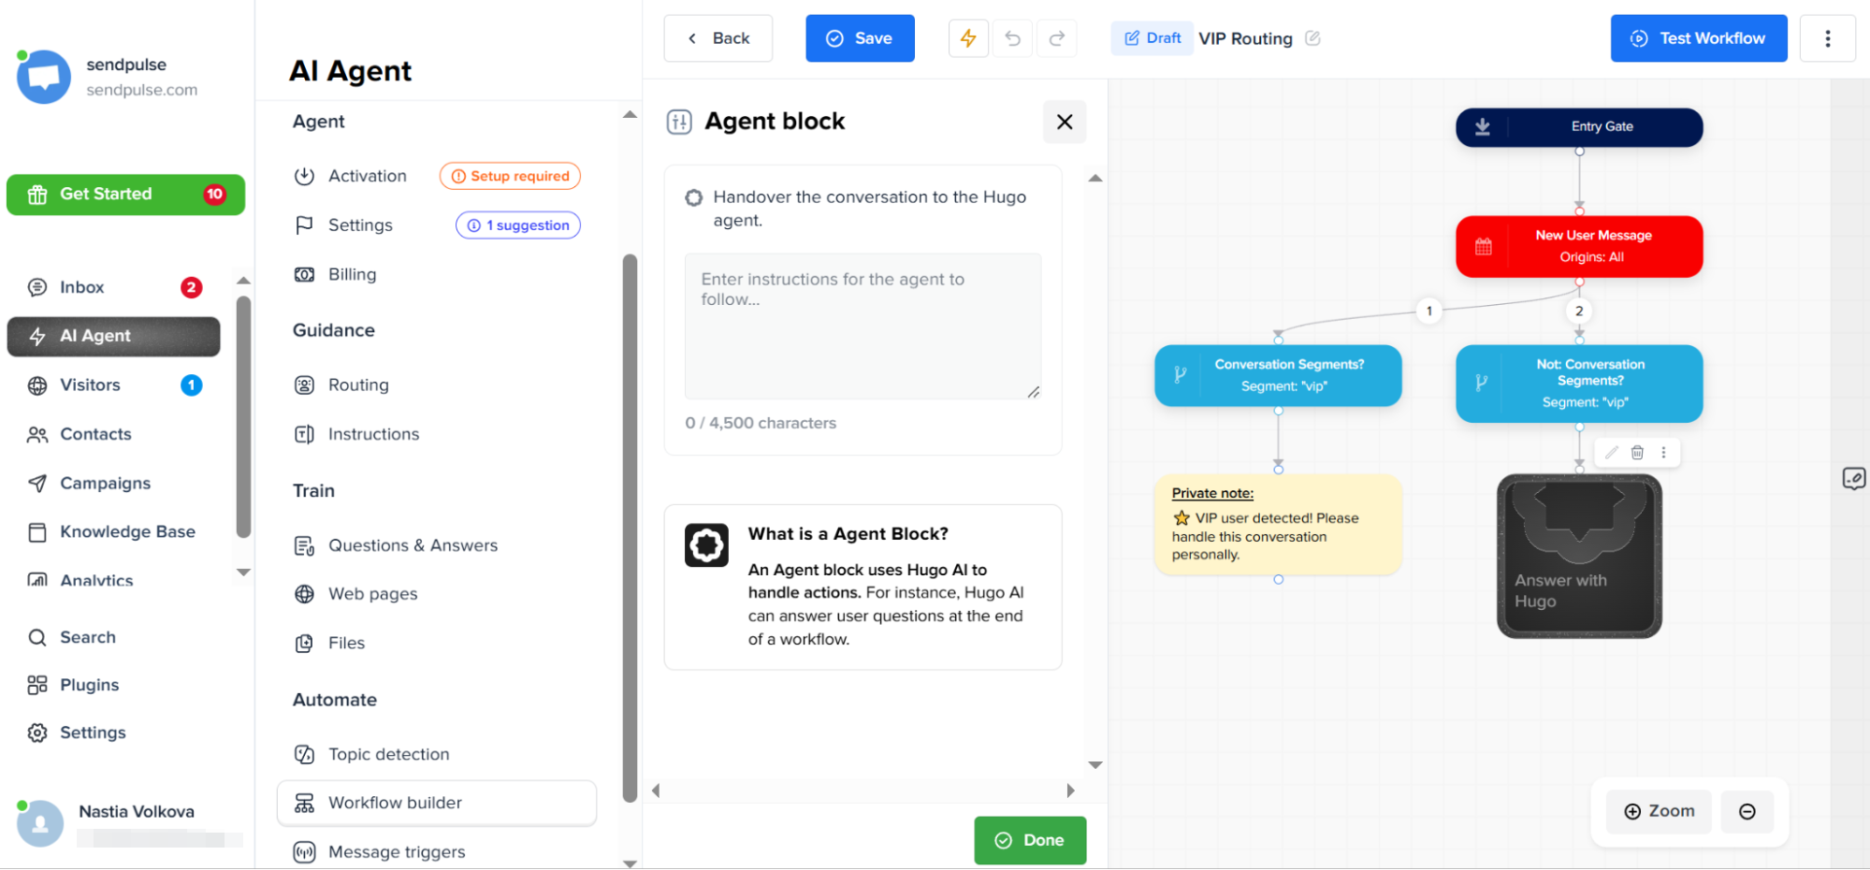
Task: Open Routing under the Guidance section
Action: tap(358, 384)
